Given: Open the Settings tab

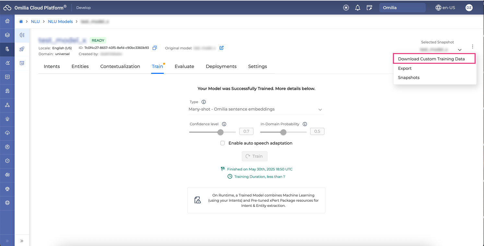Looking at the screenshot, I should click(258, 66).
